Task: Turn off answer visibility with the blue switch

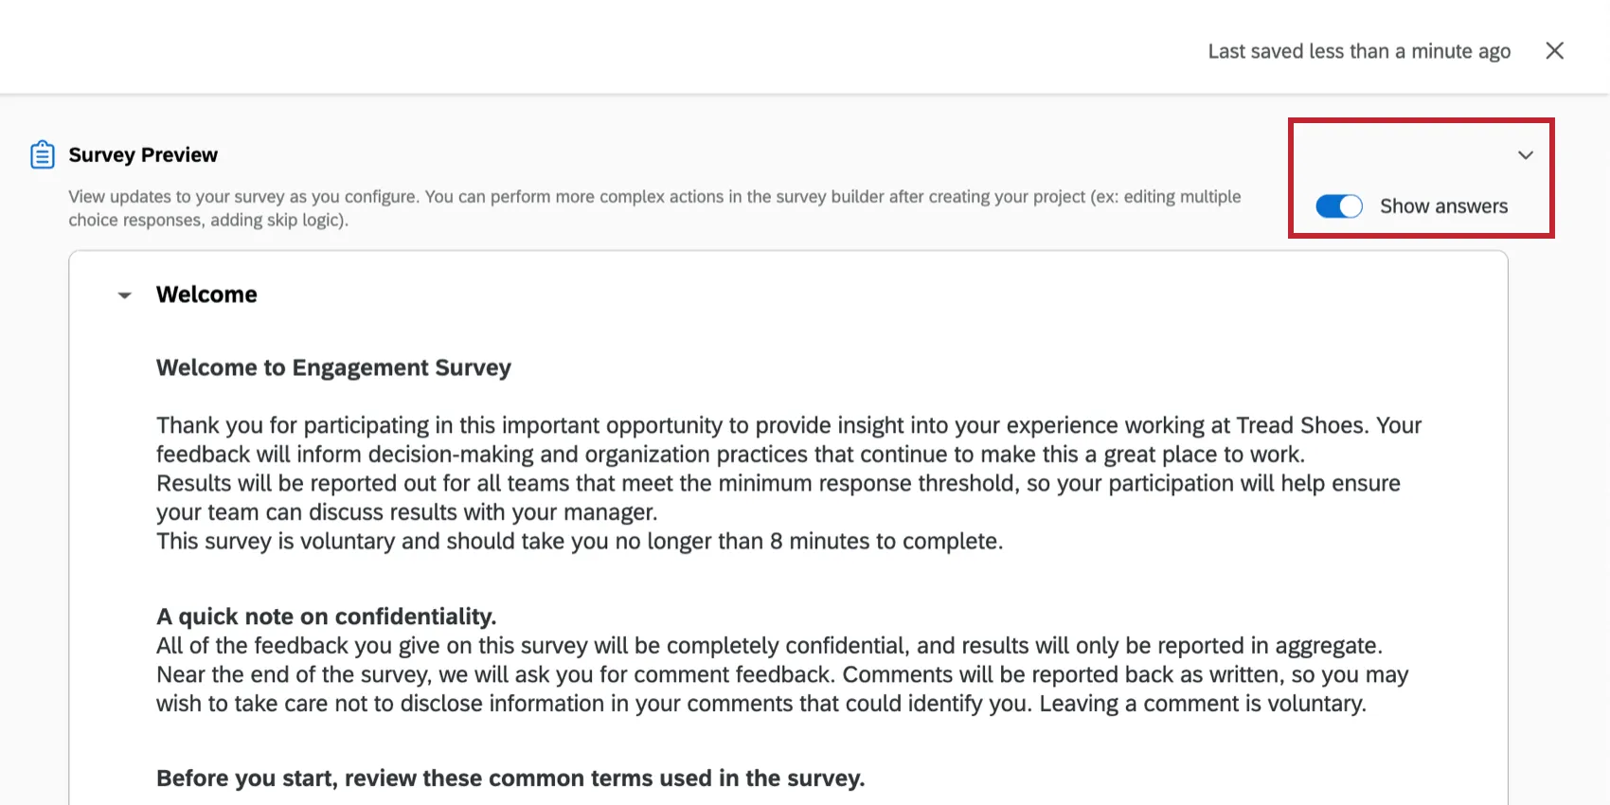Action: (x=1338, y=206)
